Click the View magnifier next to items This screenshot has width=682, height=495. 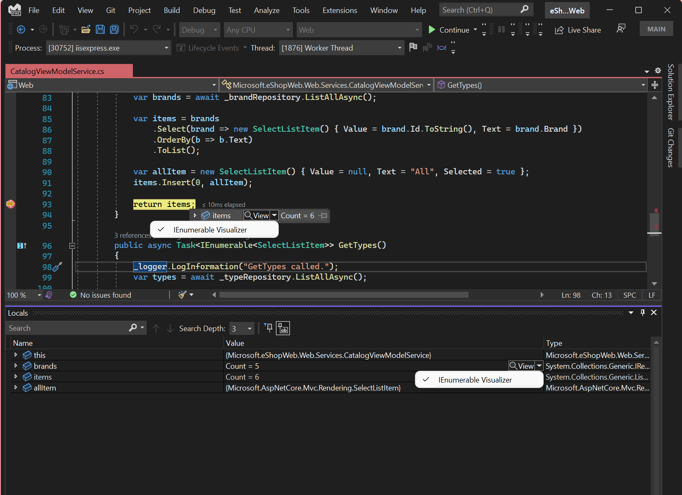(257, 215)
